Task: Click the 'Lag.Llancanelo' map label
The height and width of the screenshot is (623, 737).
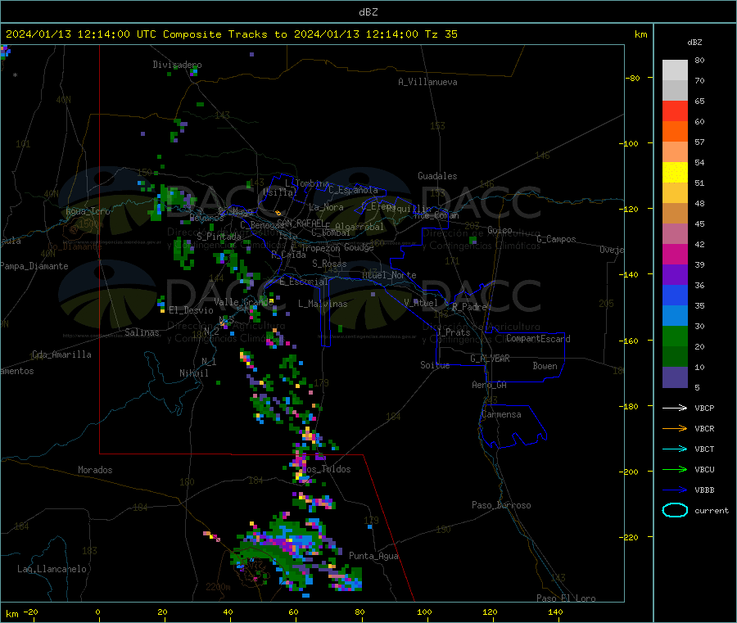Action: click(52, 569)
